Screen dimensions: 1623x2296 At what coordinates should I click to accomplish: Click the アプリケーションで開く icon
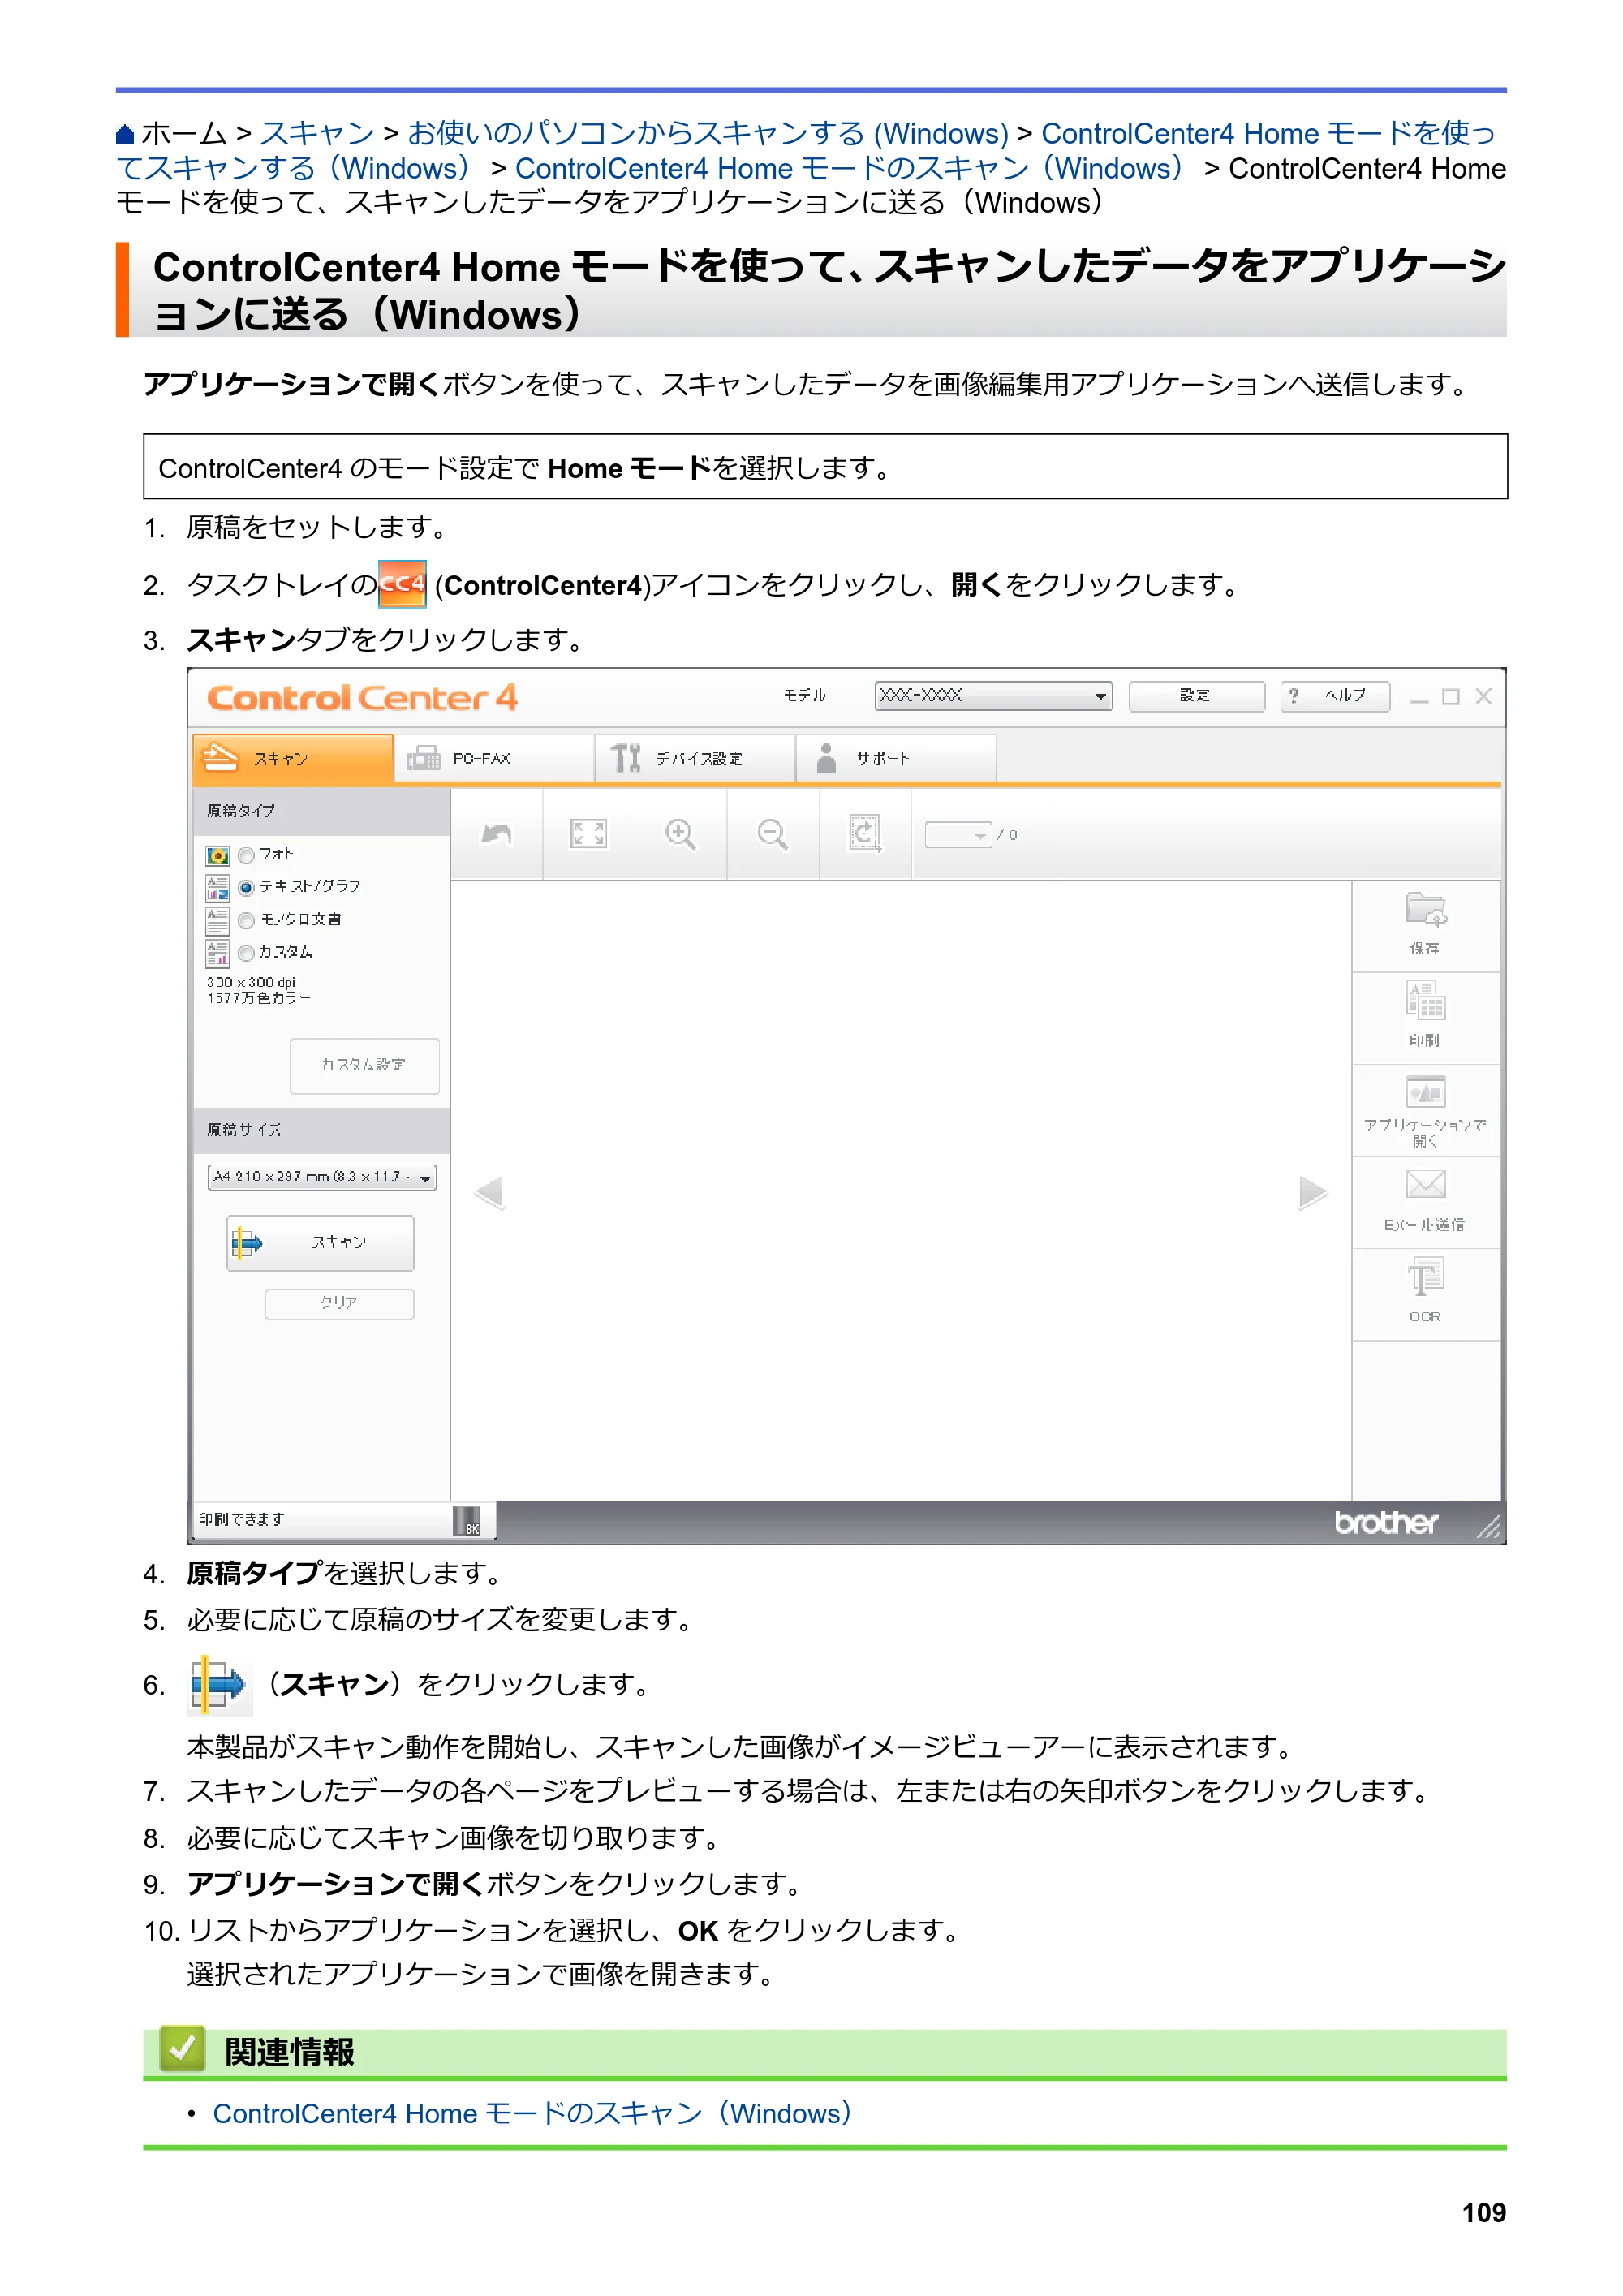click(1425, 1092)
